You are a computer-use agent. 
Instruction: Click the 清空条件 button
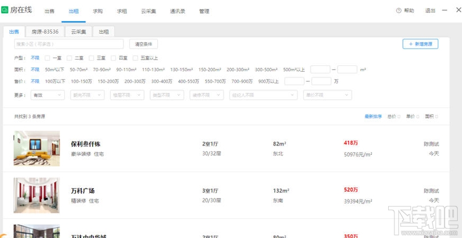tap(143, 44)
